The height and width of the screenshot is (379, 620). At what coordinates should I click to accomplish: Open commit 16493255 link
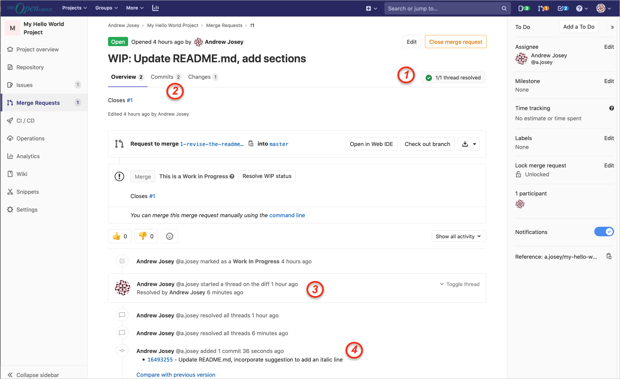point(160,360)
